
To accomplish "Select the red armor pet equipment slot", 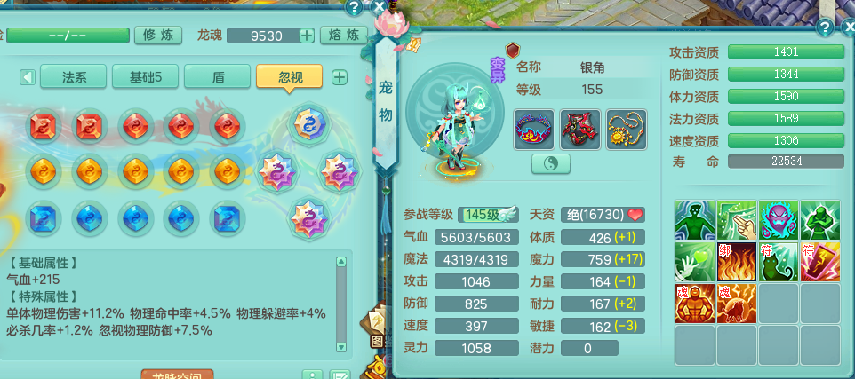I will click(580, 130).
